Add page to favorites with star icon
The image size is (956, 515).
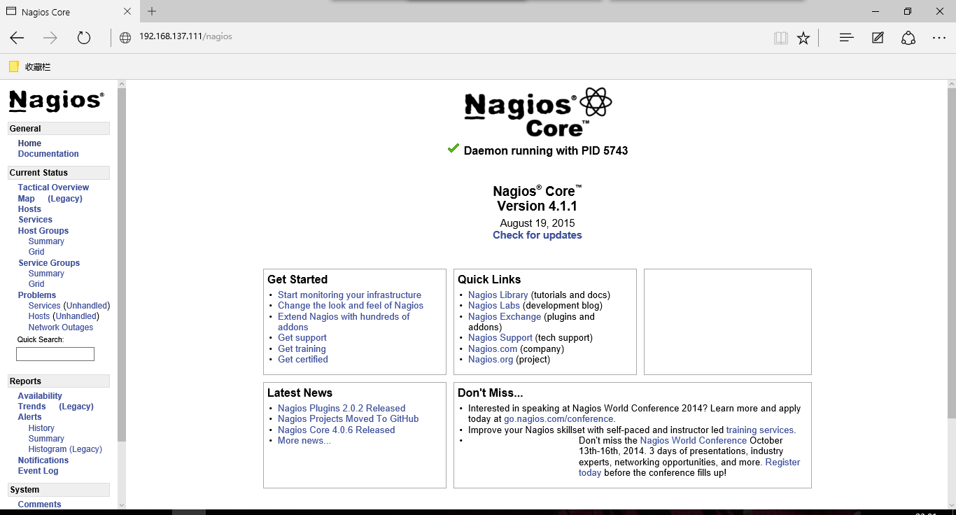(x=803, y=38)
